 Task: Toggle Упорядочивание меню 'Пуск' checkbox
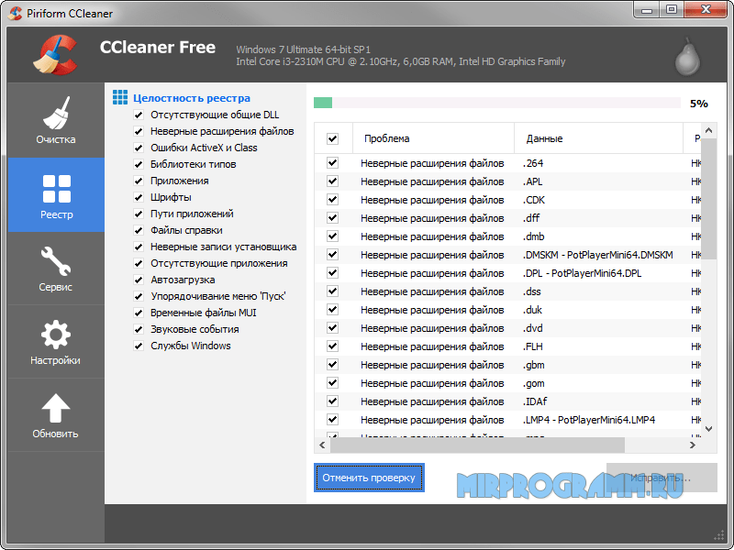coord(139,296)
